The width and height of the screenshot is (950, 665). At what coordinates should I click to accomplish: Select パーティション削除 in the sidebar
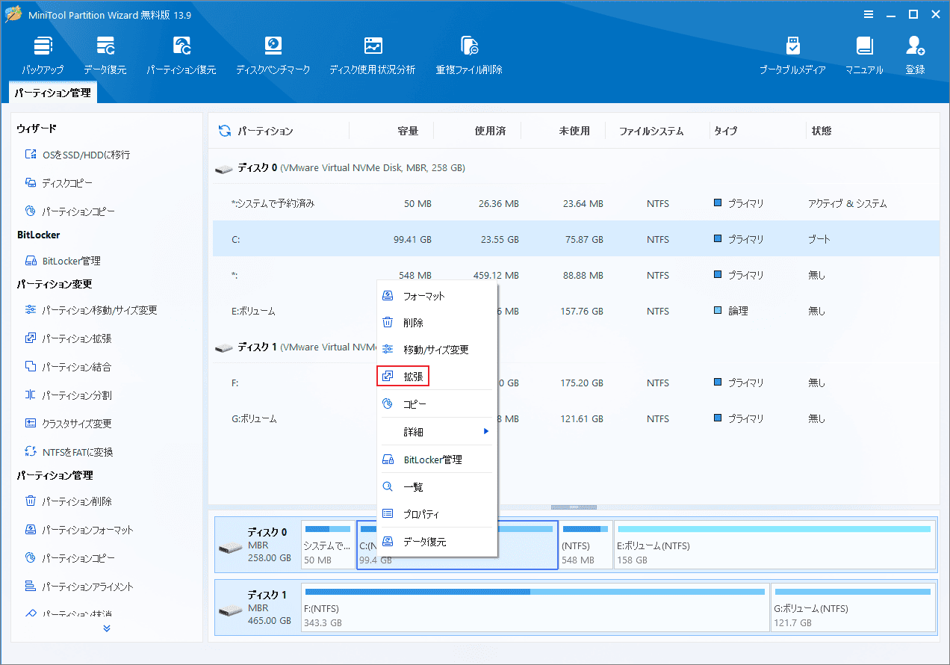click(x=69, y=501)
